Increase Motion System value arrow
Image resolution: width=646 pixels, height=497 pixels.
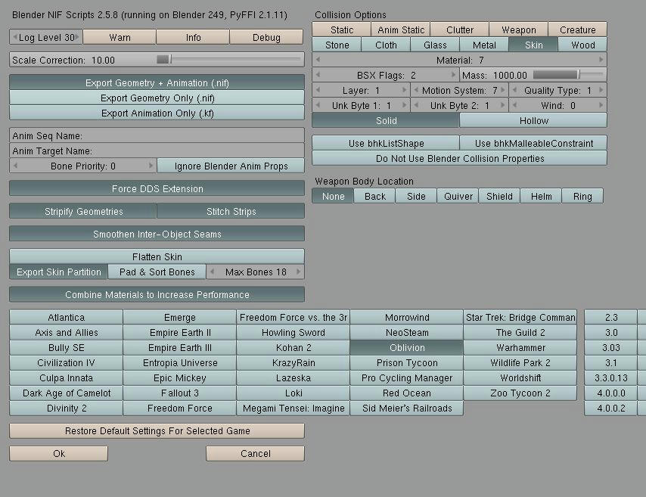pyautogui.click(x=502, y=90)
